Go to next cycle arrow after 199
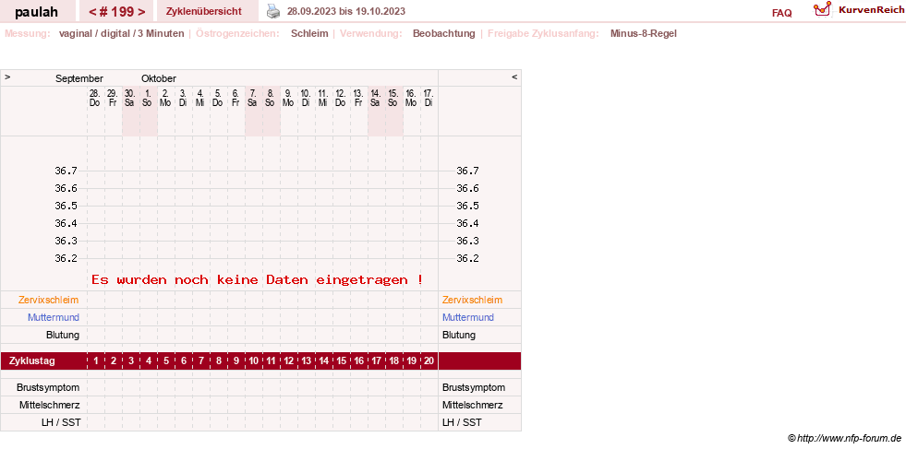 (x=141, y=12)
